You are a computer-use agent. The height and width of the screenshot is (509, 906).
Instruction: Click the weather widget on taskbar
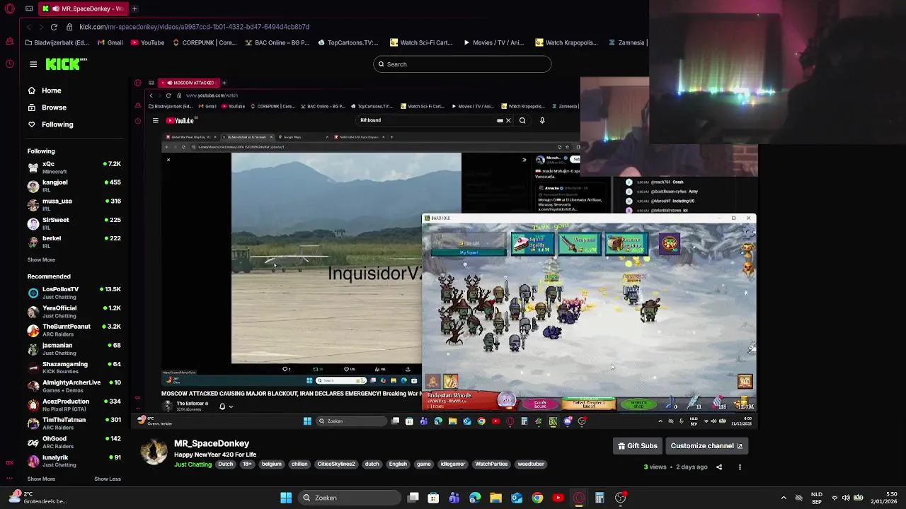pyautogui.click(x=37, y=498)
